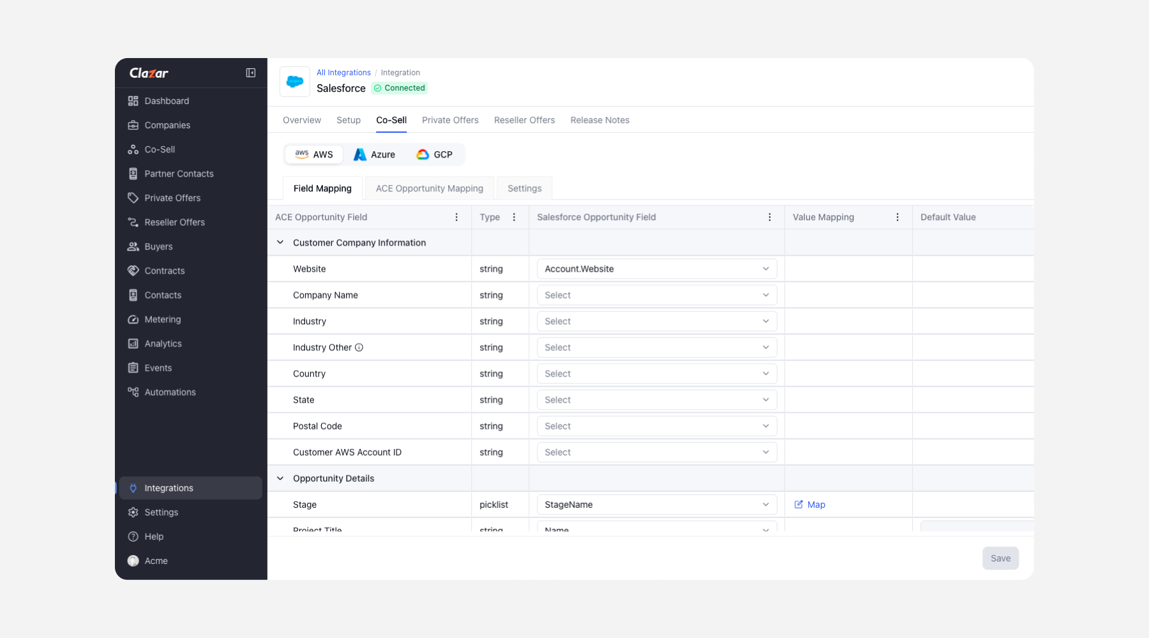Click the Events clipboard icon

click(x=133, y=367)
